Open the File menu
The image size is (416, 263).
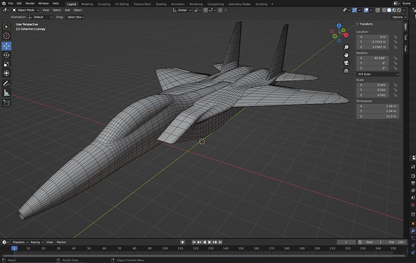(11, 4)
